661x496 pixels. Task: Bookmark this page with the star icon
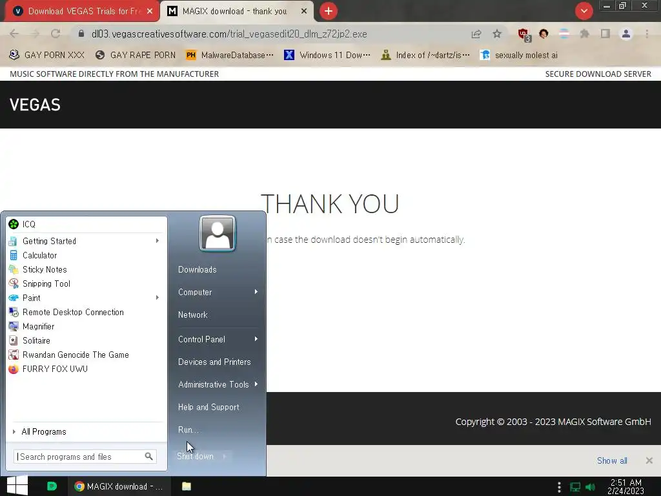497,34
